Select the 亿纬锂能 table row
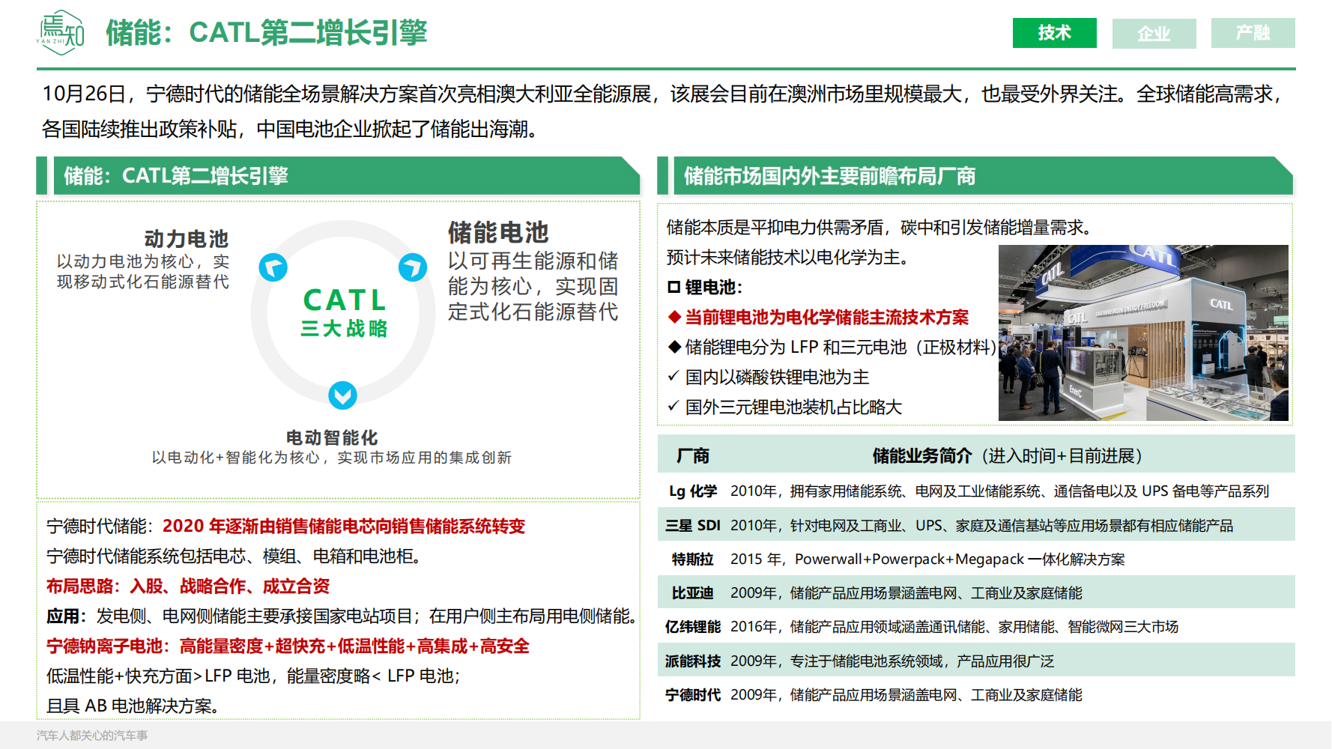Viewport: 1332px width, 749px height. click(x=976, y=626)
